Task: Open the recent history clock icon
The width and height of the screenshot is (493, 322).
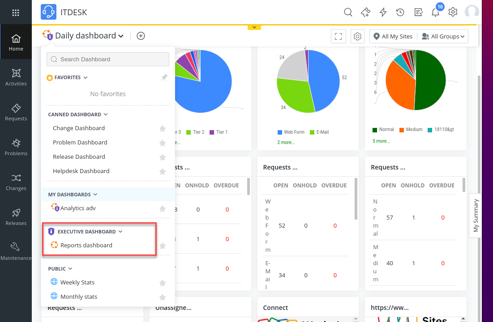Action: (400, 12)
